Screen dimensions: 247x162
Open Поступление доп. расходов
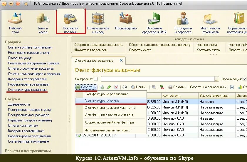click(28, 115)
